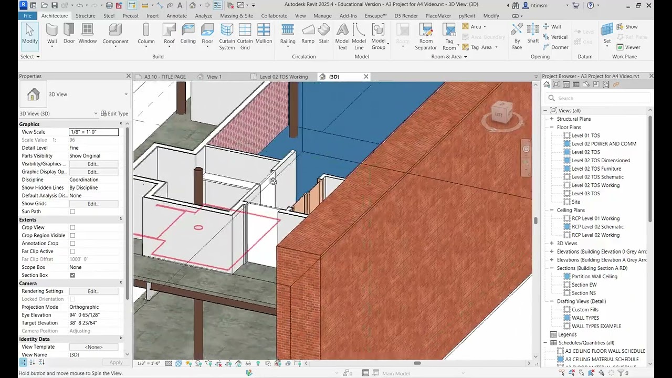Toggle the Sun Path checkbox
This screenshot has height=378, width=672.
pyautogui.click(x=72, y=212)
